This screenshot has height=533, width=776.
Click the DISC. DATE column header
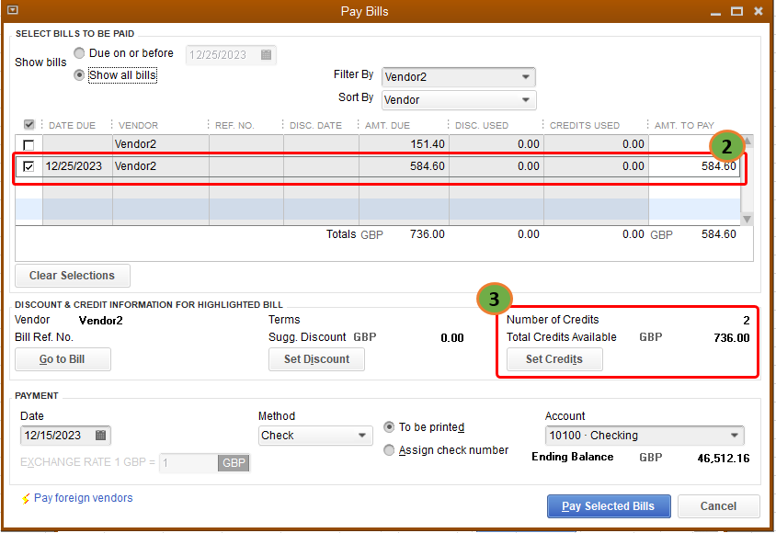[315, 126]
